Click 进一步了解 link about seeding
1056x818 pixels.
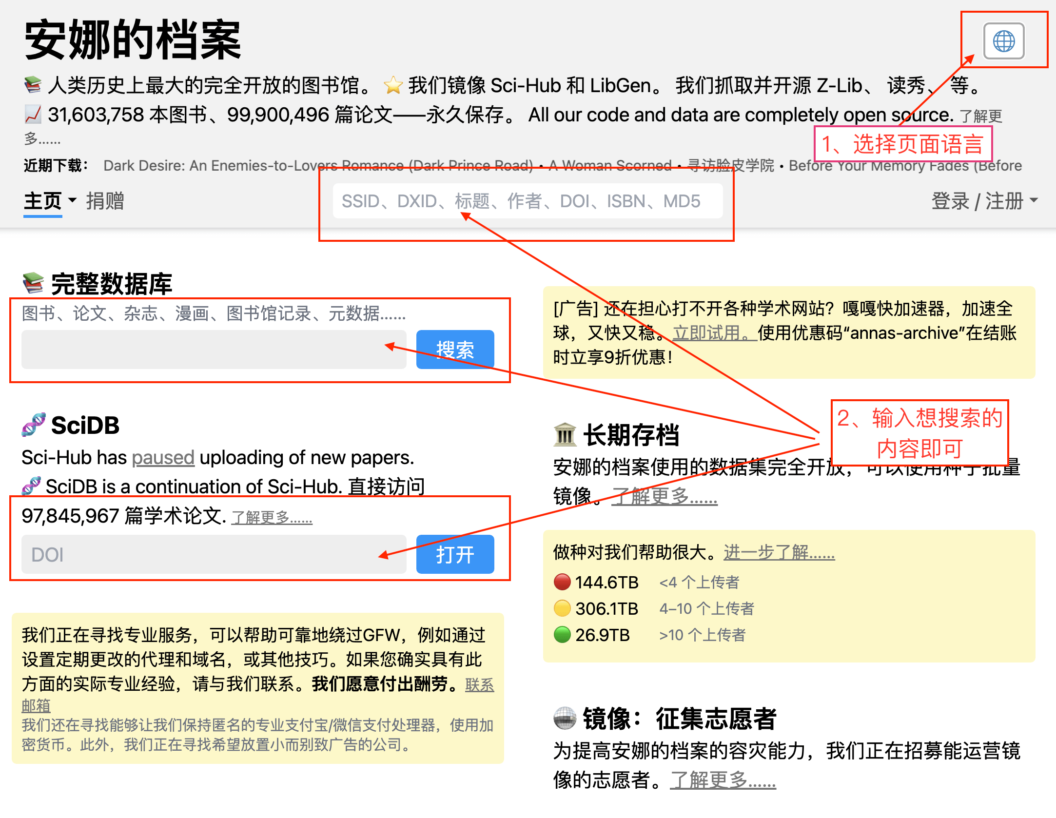pyautogui.click(x=779, y=552)
